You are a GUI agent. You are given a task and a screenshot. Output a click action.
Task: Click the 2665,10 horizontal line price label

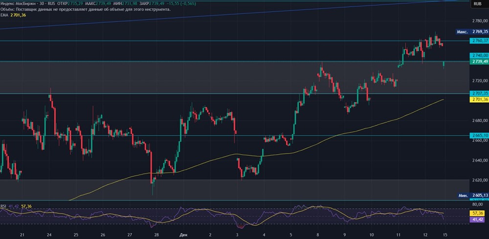[x=479, y=136]
